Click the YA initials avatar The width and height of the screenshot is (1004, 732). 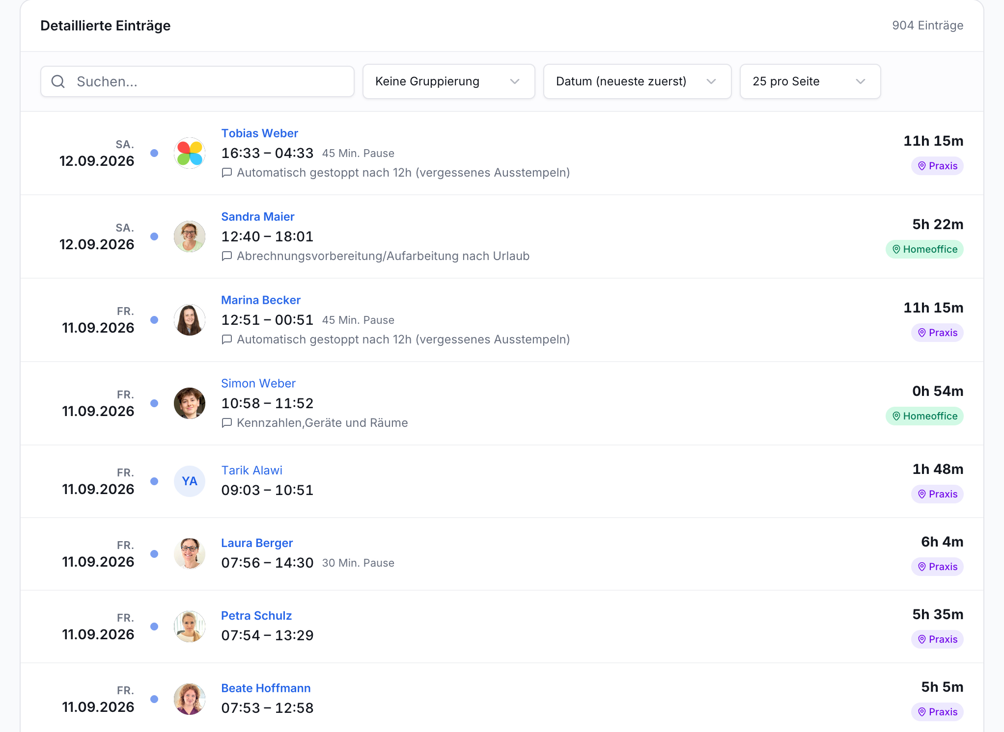tap(190, 481)
